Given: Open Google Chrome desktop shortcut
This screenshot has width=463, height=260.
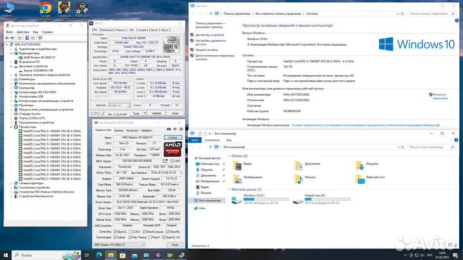Looking at the screenshot, I should tap(46, 10).
